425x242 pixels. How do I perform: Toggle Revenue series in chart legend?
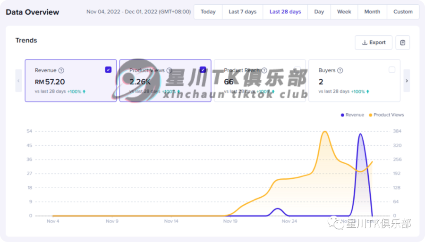click(x=352, y=115)
